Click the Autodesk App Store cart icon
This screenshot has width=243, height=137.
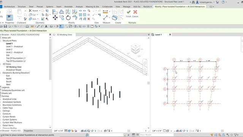click(217, 2)
